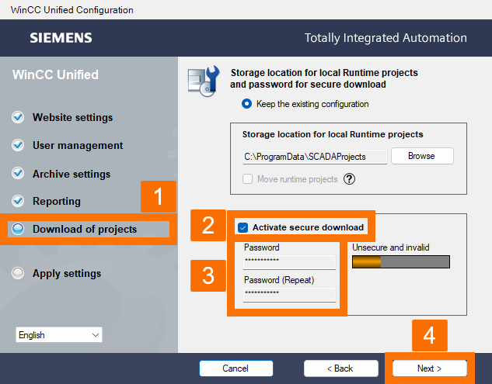Focus the Password input field
Screen dimensions: 492x384
(x=289, y=262)
